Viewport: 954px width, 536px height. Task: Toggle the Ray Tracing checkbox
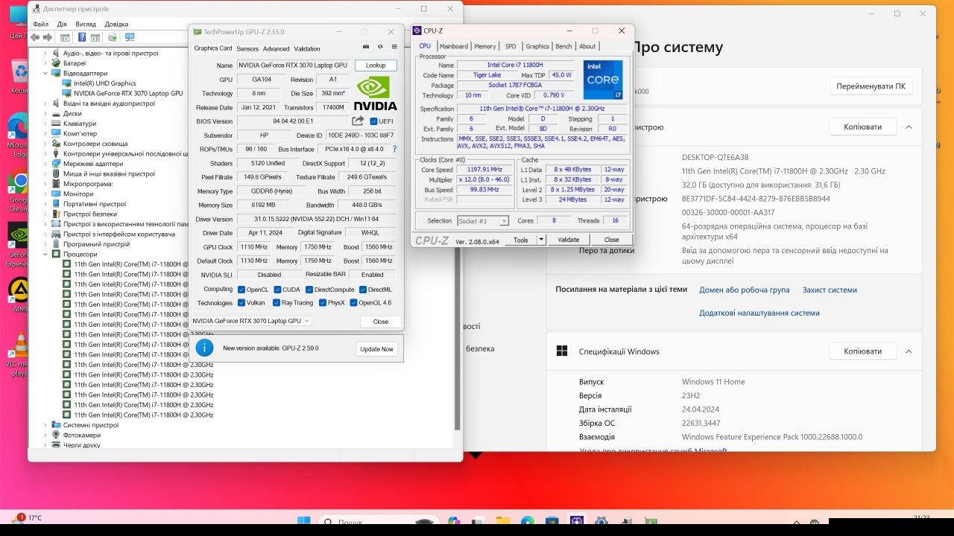tap(277, 303)
